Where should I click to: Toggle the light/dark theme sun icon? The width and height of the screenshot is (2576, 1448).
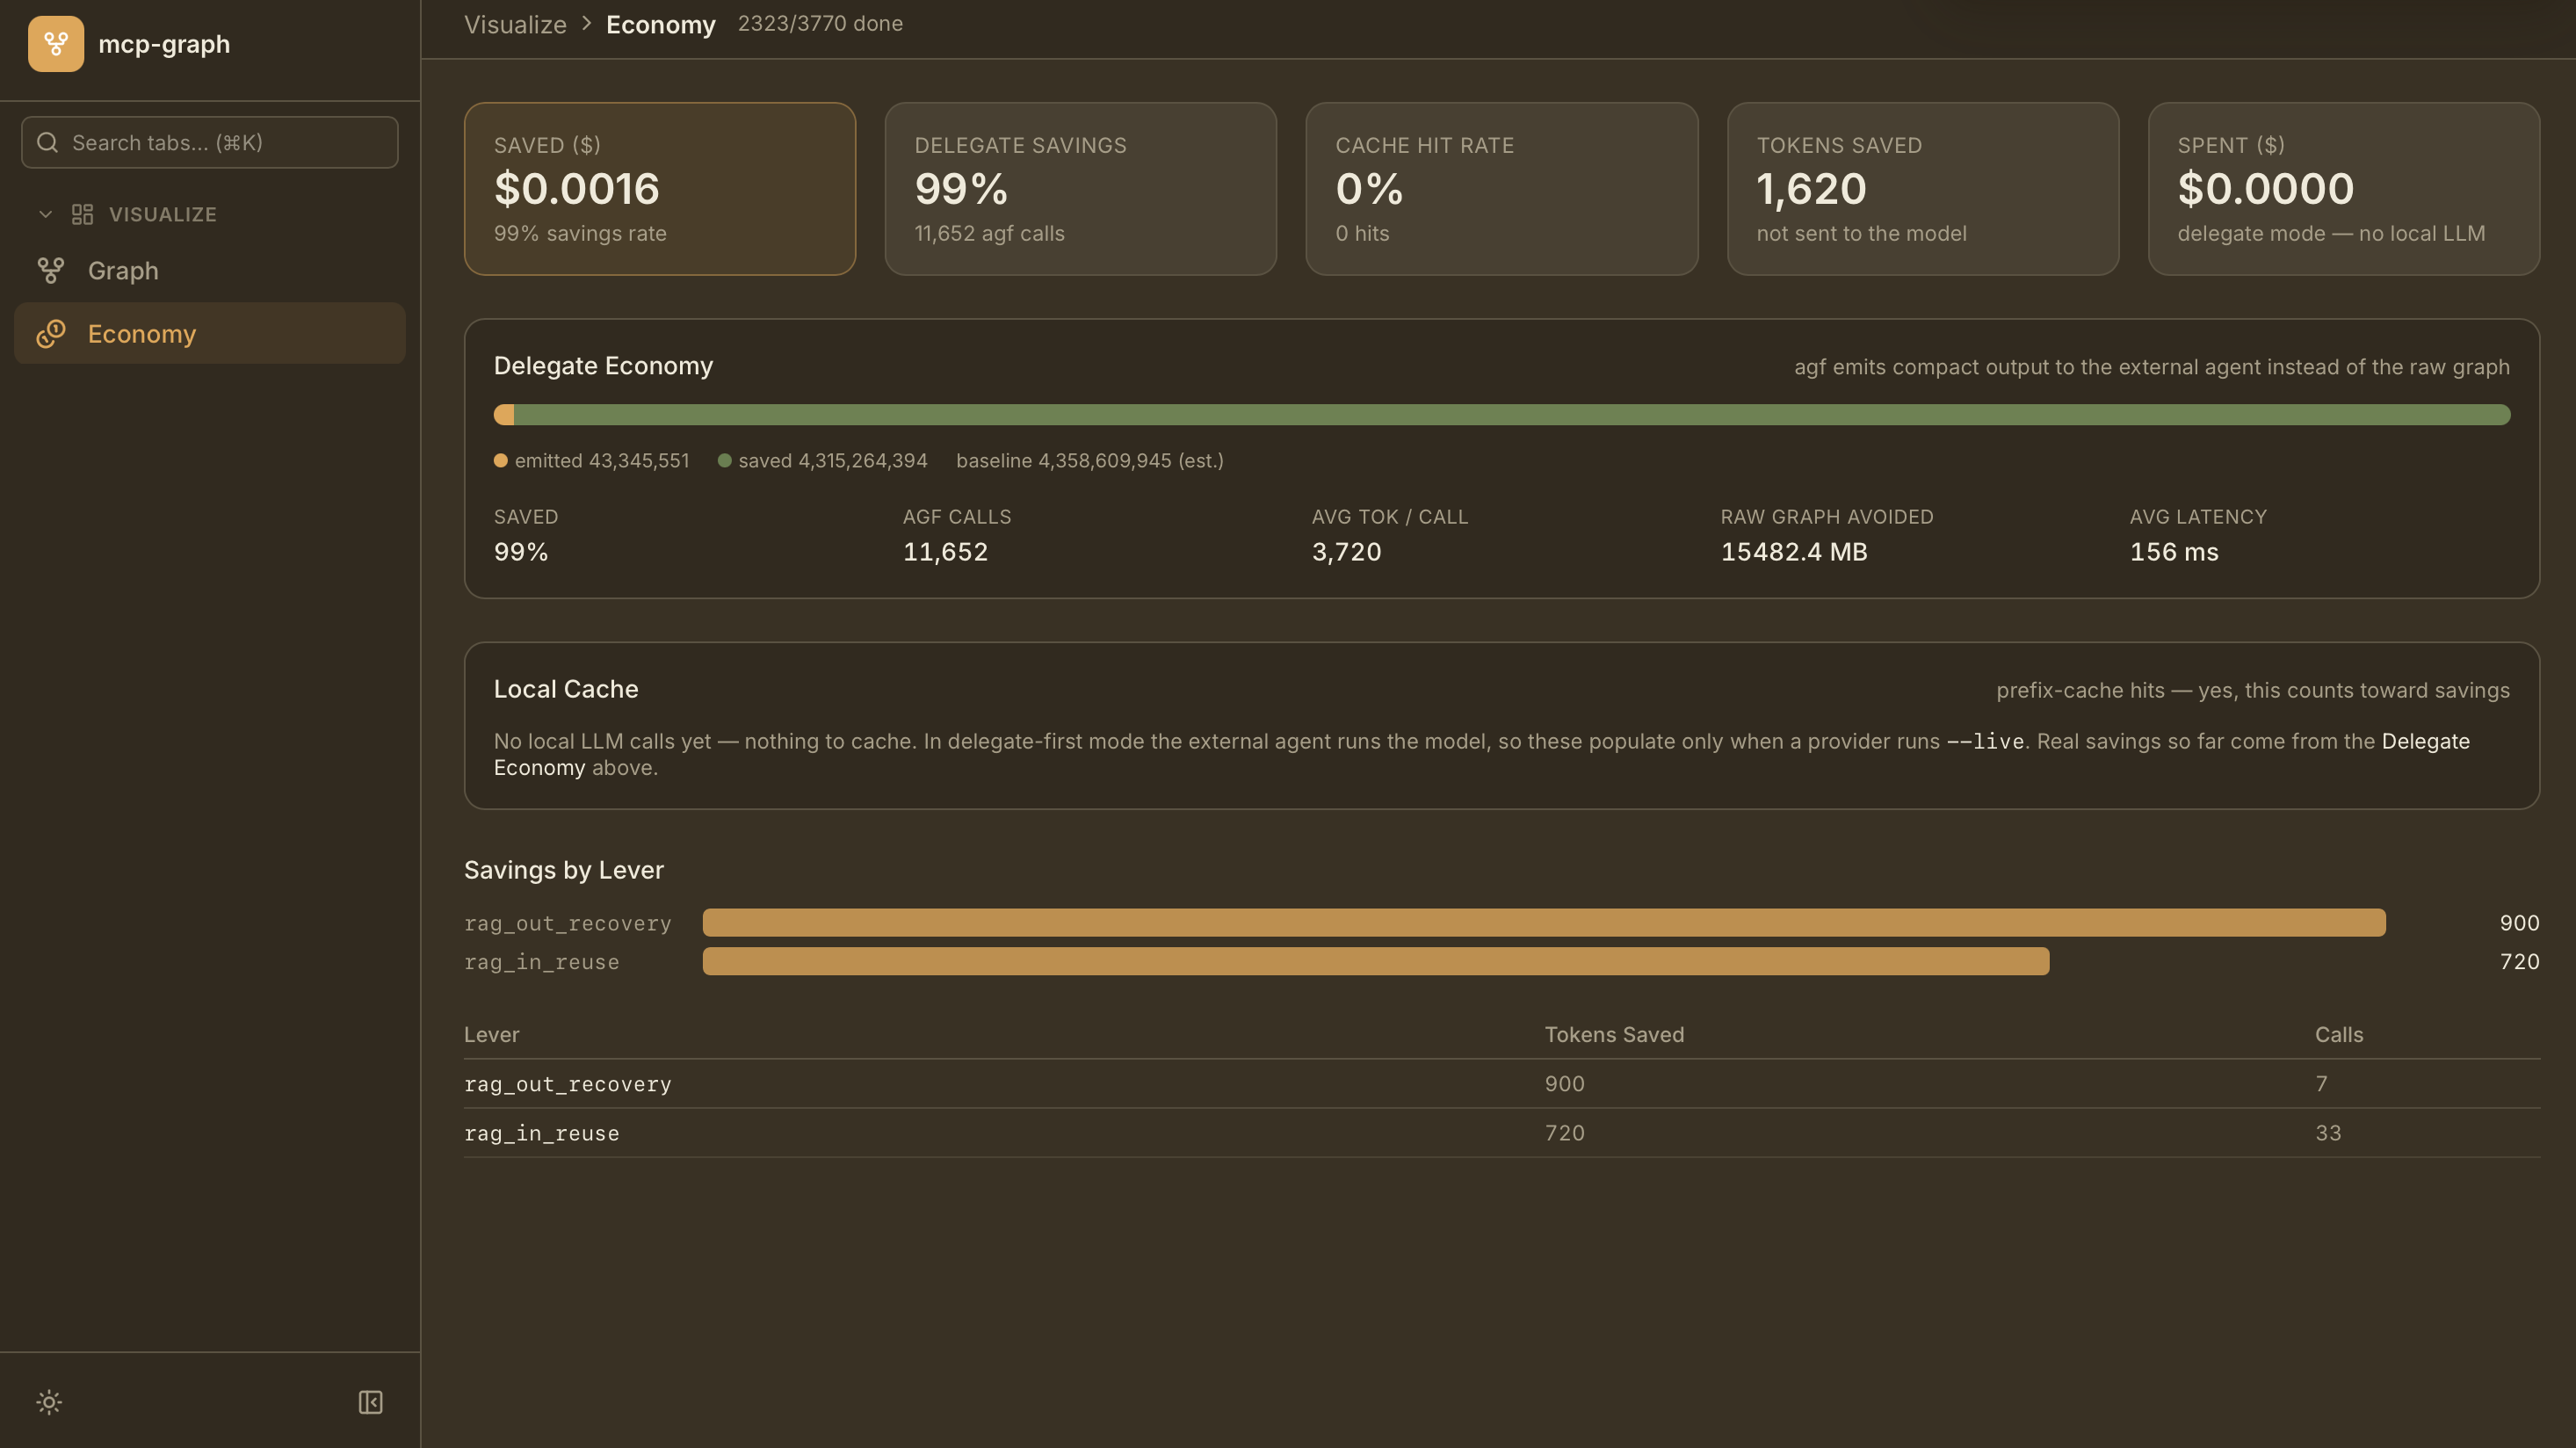49,1402
